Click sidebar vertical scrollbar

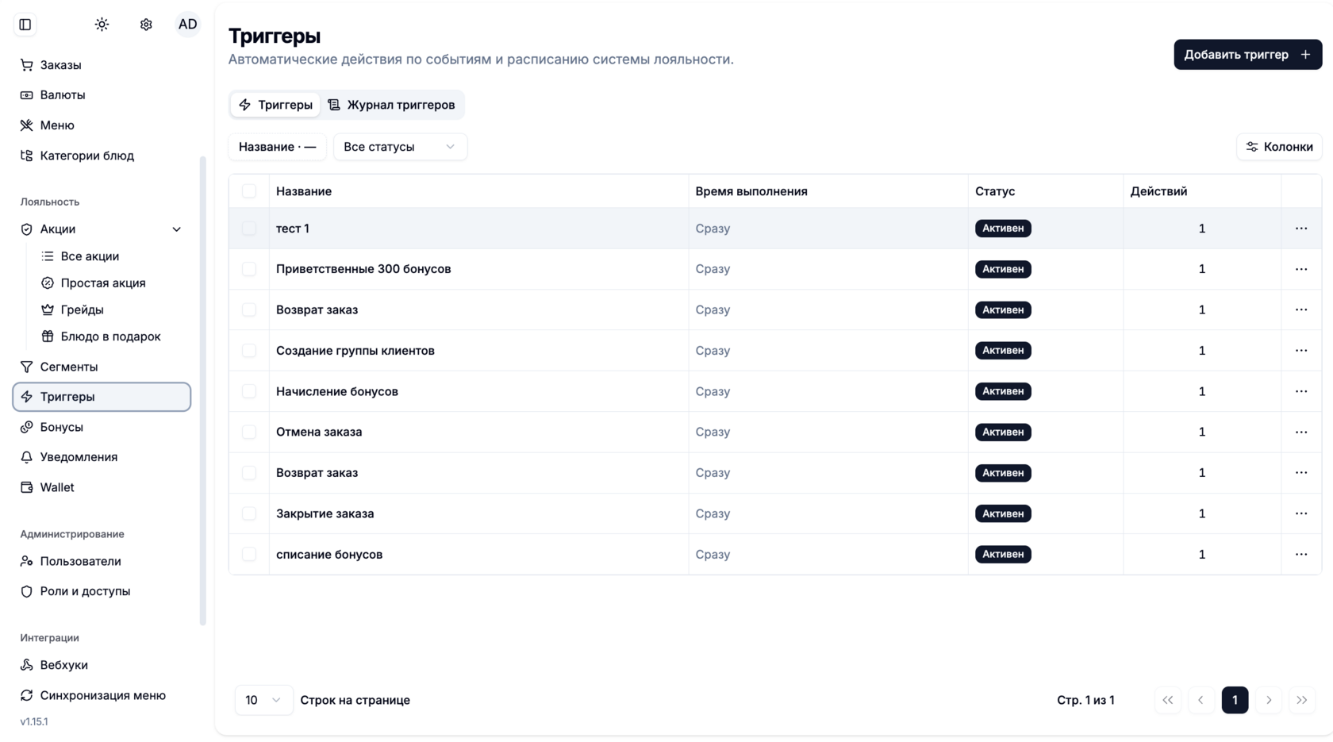[x=203, y=390]
